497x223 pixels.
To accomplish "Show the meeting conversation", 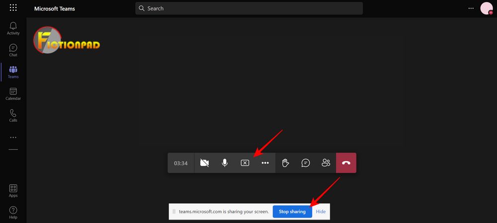I will pyautogui.click(x=306, y=163).
